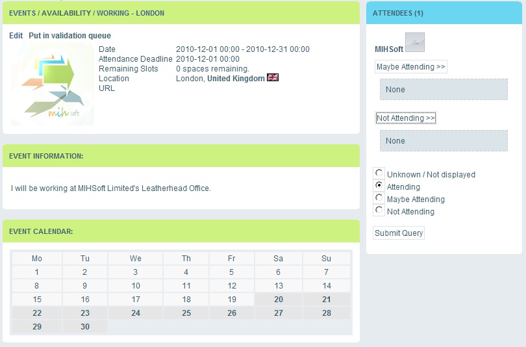
Task: Open the MIHSoft attendee name link
Action: pyautogui.click(x=388, y=49)
